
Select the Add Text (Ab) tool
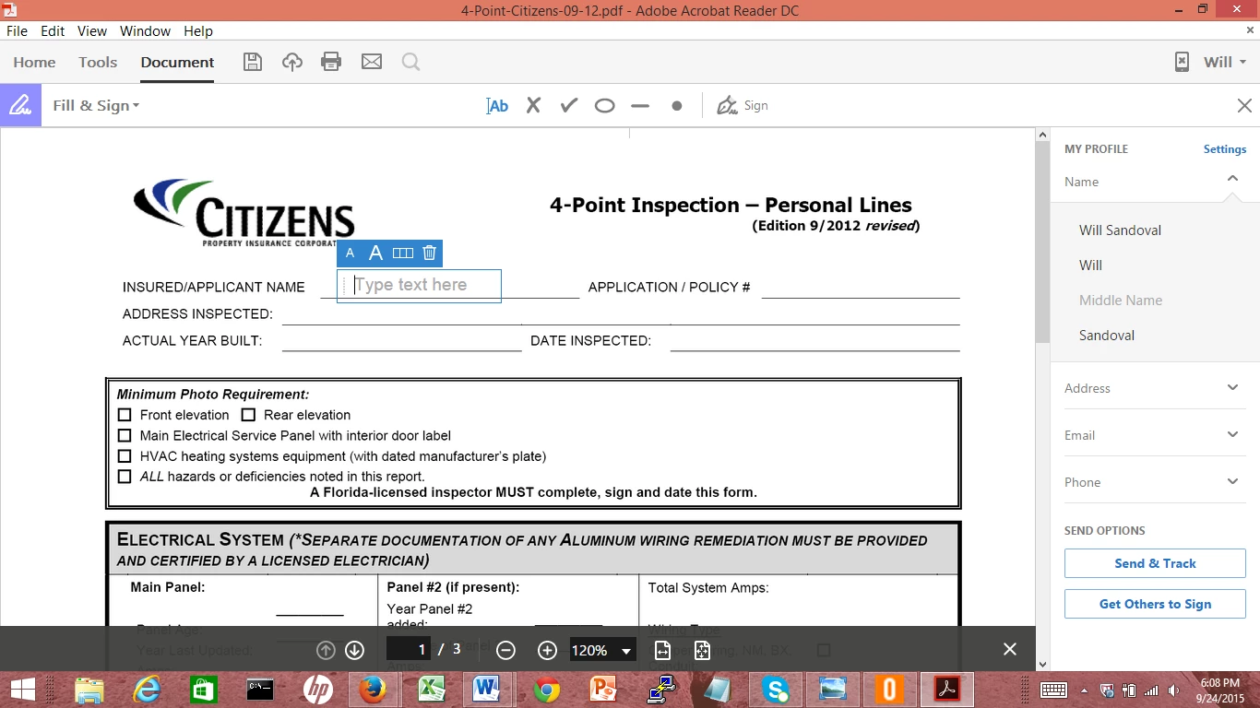pyautogui.click(x=497, y=106)
